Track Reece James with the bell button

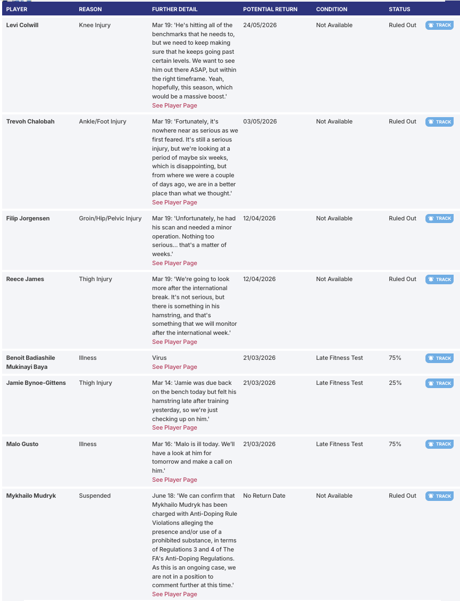point(439,279)
